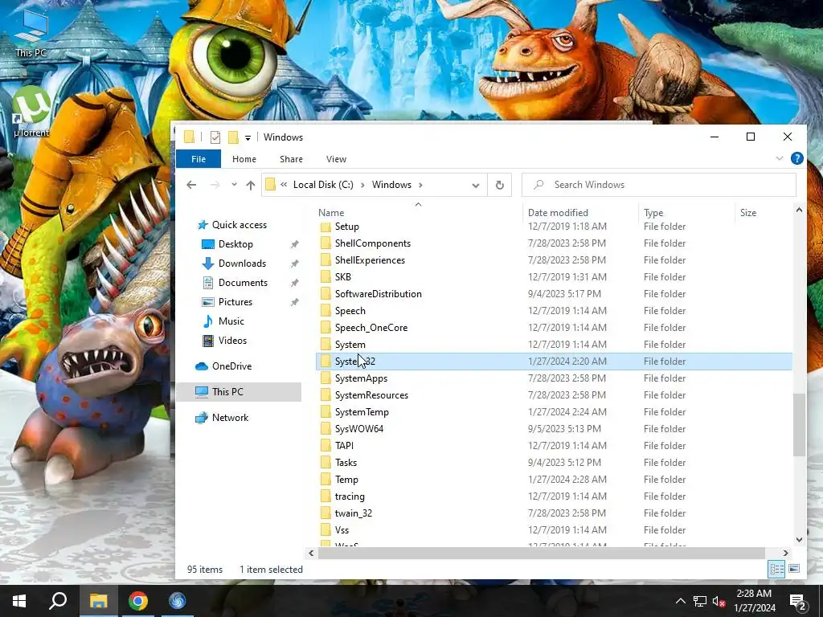Show hidden system tray icons

point(680,601)
